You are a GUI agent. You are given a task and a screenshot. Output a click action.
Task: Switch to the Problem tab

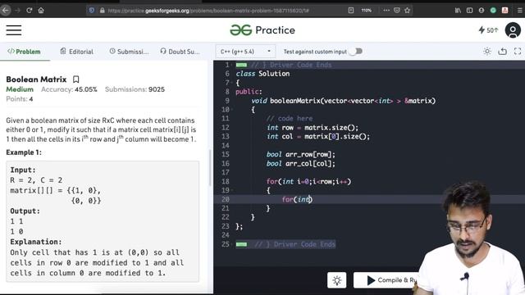point(24,52)
